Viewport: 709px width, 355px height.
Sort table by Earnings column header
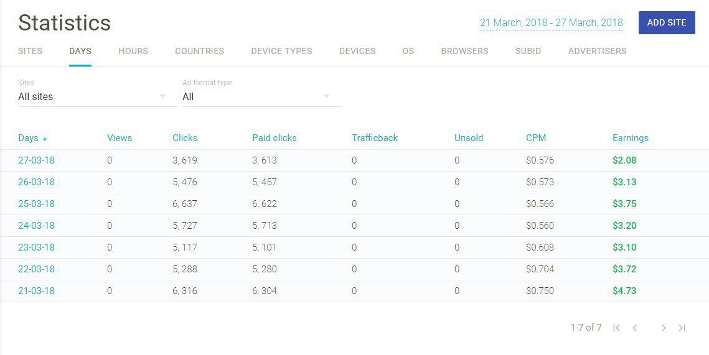[x=630, y=138]
